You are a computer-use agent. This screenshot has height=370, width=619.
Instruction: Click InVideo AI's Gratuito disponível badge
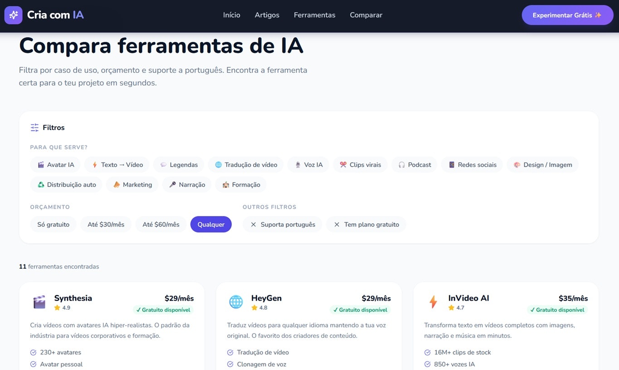click(557, 310)
